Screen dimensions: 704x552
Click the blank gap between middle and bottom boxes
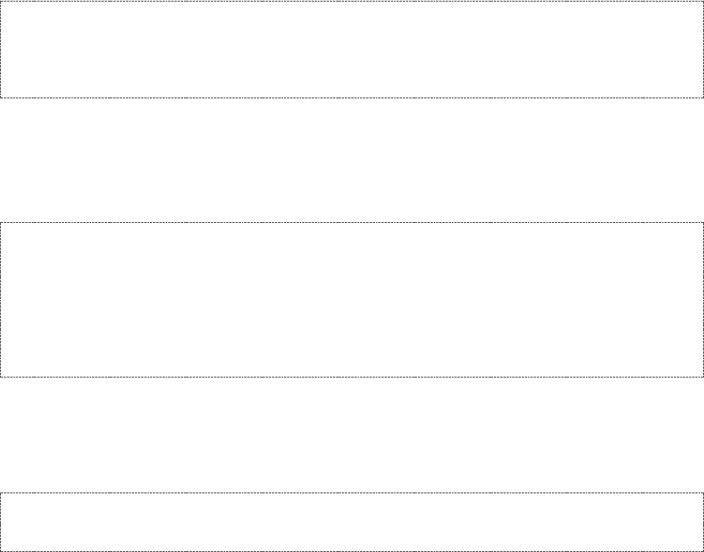352,434
